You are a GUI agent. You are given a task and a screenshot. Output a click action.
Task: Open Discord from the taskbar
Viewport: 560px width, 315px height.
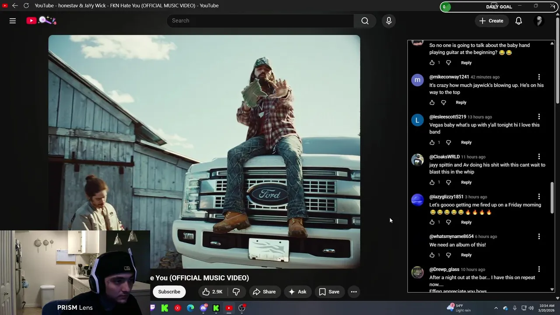click(x=203, y=308)
